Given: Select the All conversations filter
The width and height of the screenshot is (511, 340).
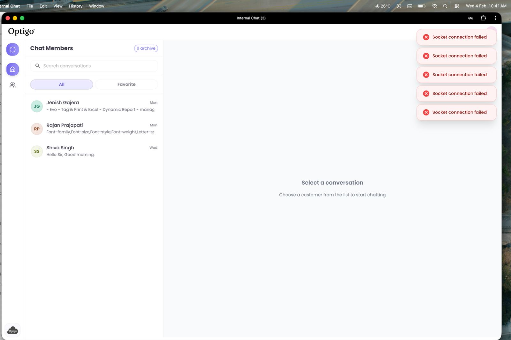Looking at the screenshot, I should coord(62,84).
